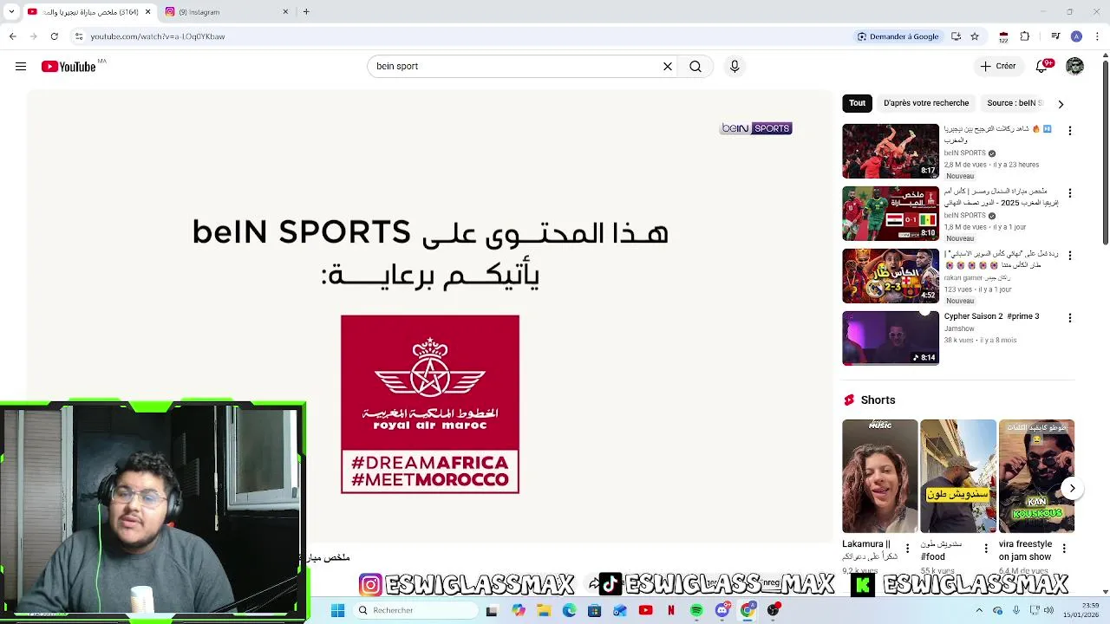Open options for 8:17 video

tap(1069, 131)
